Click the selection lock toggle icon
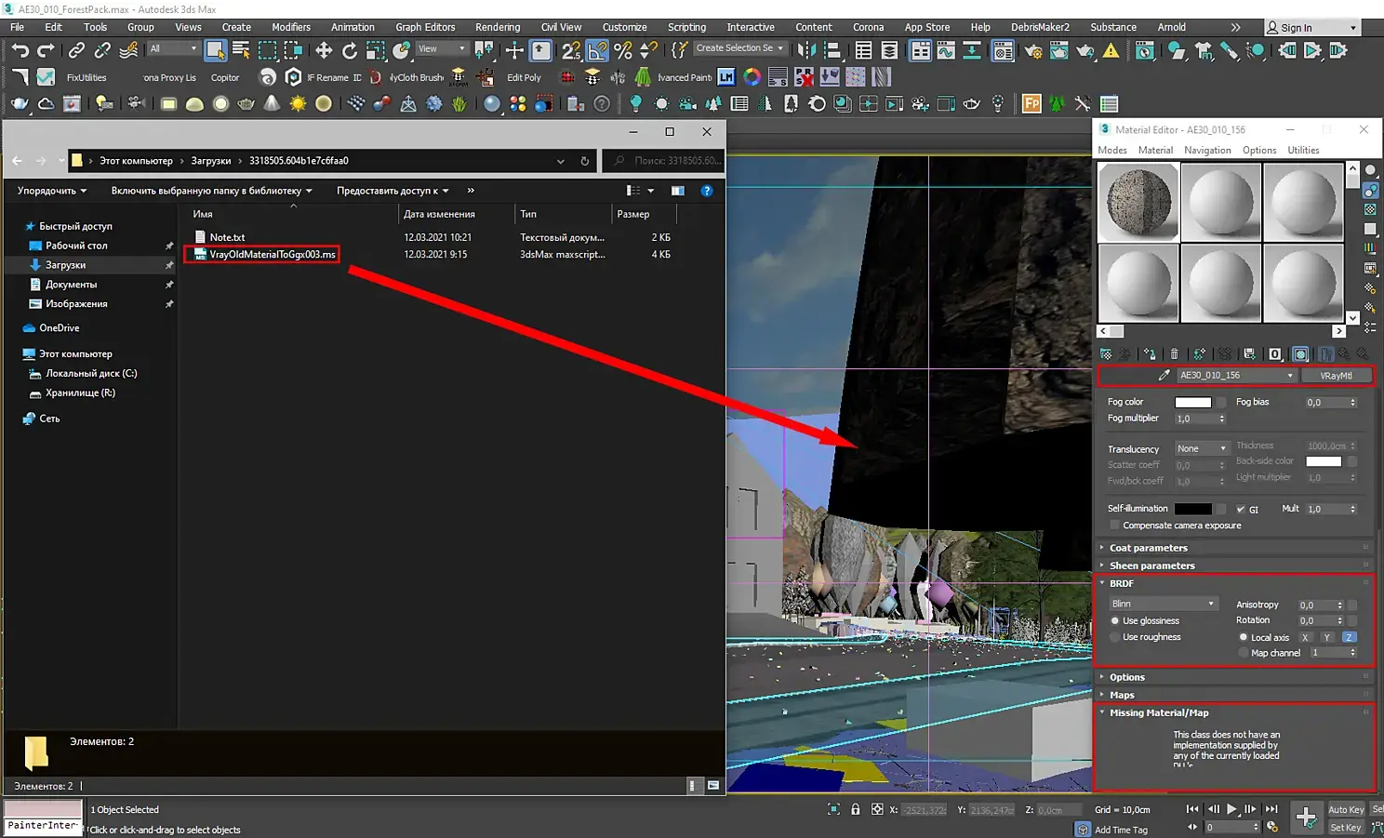Viewport: 1384px width, 838px height. [x=855, y=809]
